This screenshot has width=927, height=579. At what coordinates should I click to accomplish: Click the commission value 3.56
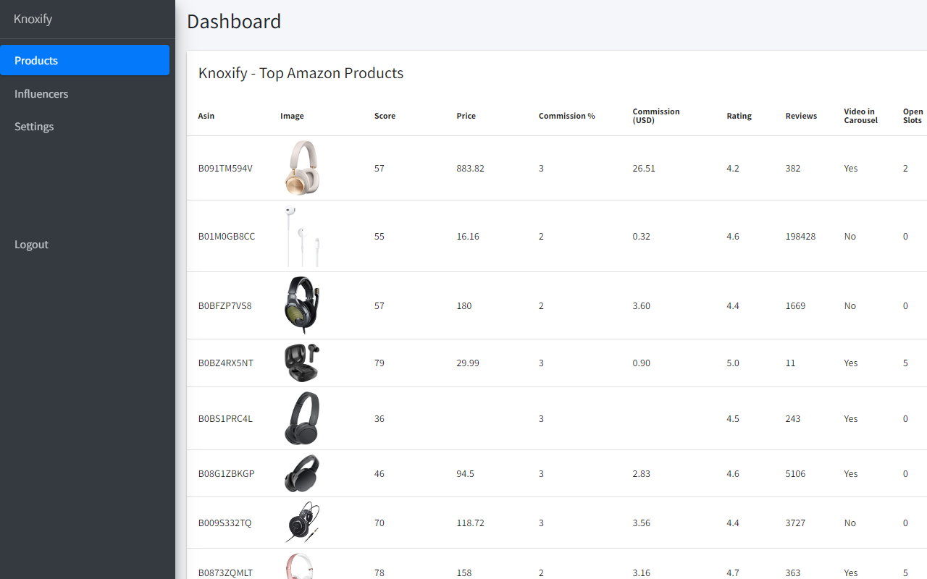click(642, 523)
